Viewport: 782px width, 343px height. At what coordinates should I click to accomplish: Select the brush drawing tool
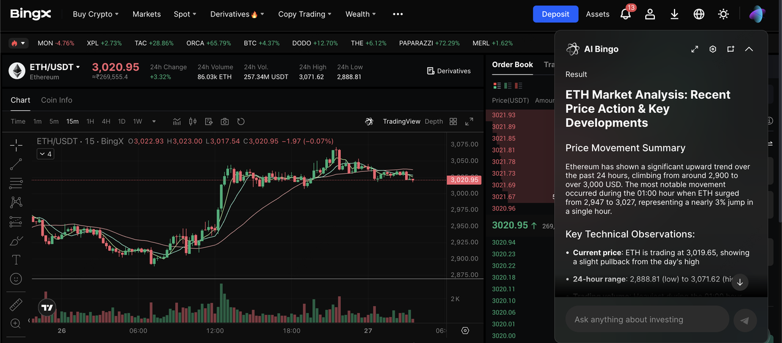coord(16,241)
